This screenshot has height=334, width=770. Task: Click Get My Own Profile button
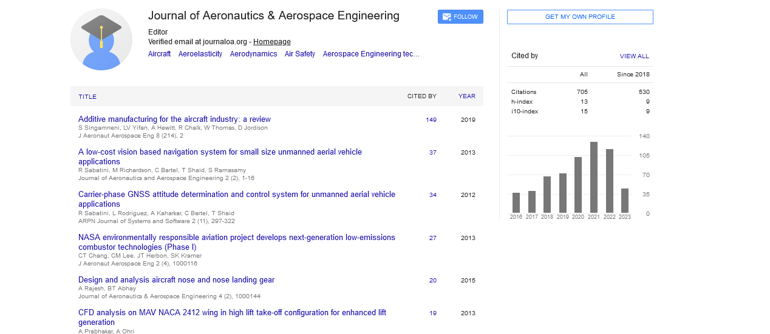click(x=580, y=17)
